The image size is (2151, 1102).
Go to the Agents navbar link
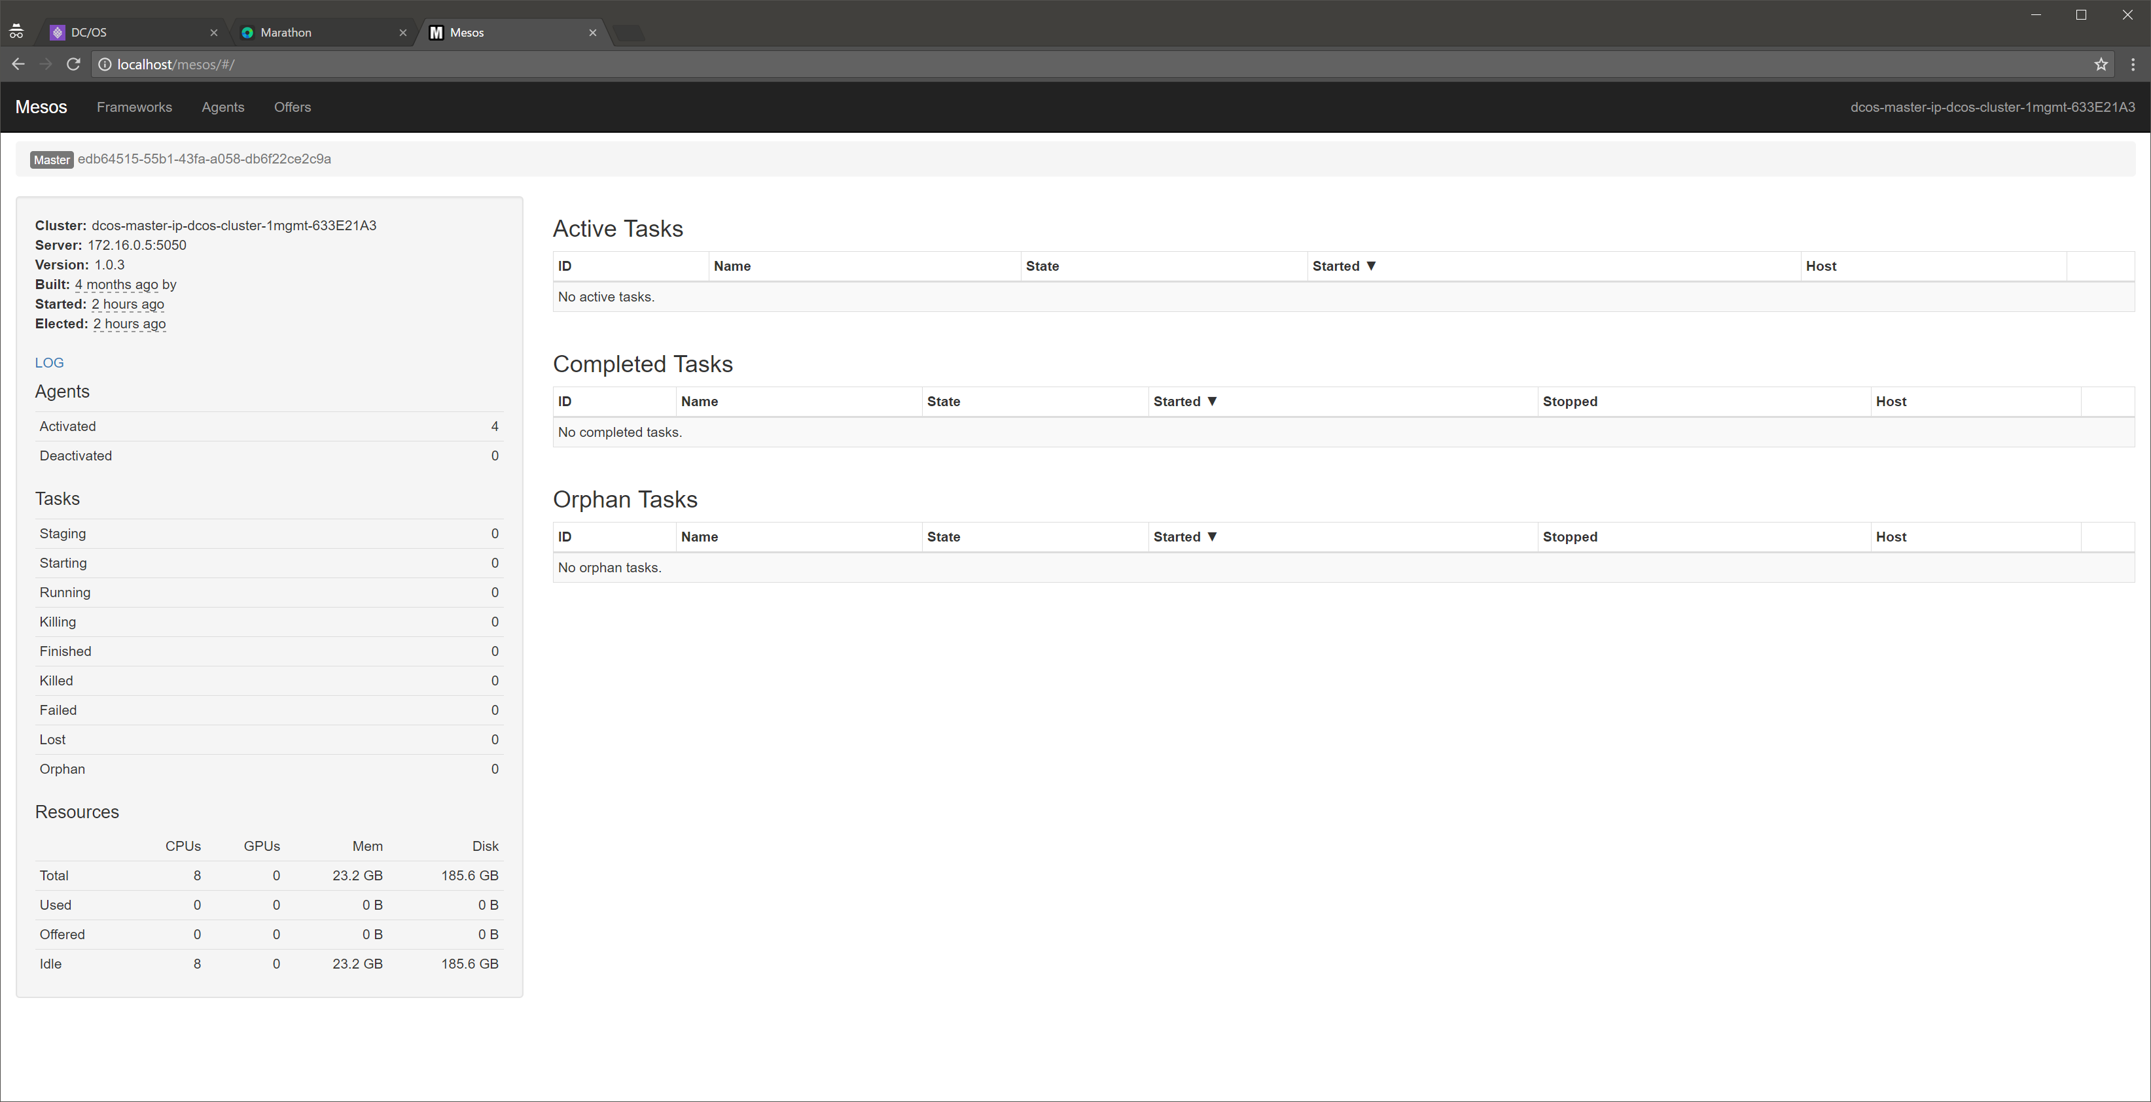tap(222, 107)
